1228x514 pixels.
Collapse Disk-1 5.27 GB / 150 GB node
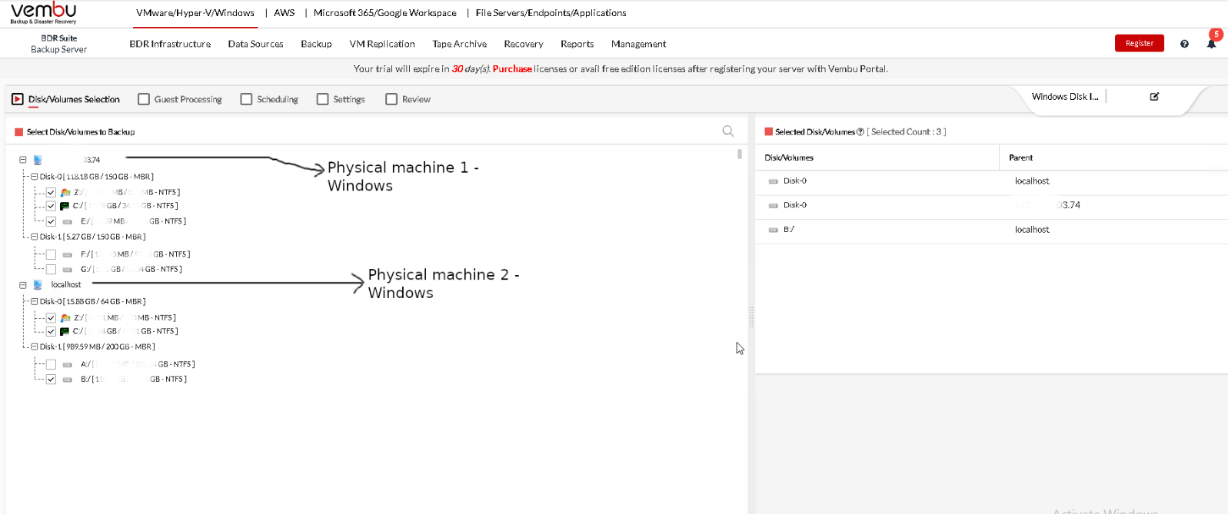pos(34,237)
